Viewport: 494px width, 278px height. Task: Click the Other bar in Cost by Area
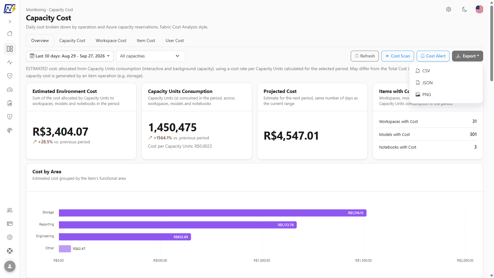tap(65, 249)
